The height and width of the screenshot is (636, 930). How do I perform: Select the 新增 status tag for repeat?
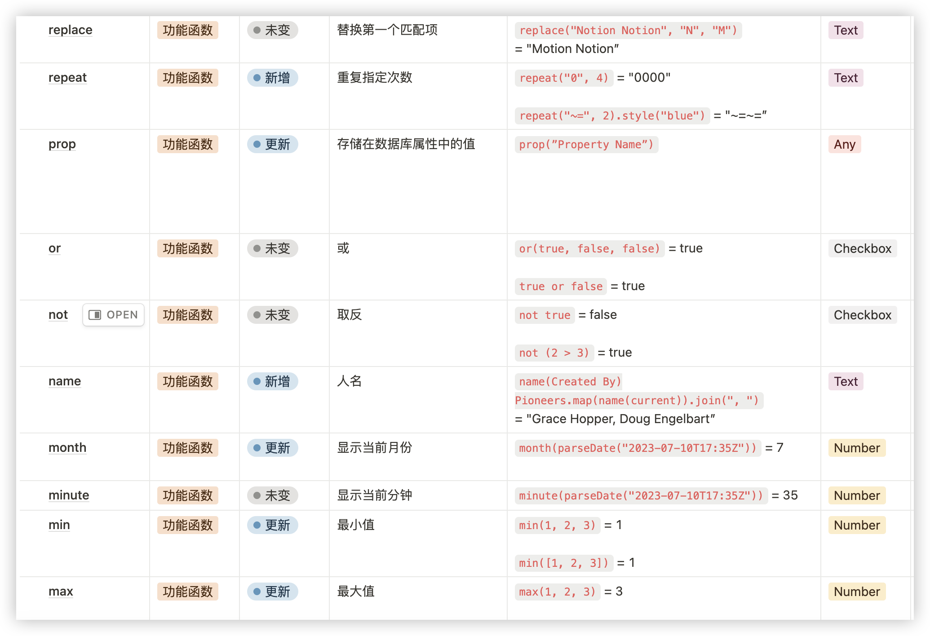coord(272,78)
